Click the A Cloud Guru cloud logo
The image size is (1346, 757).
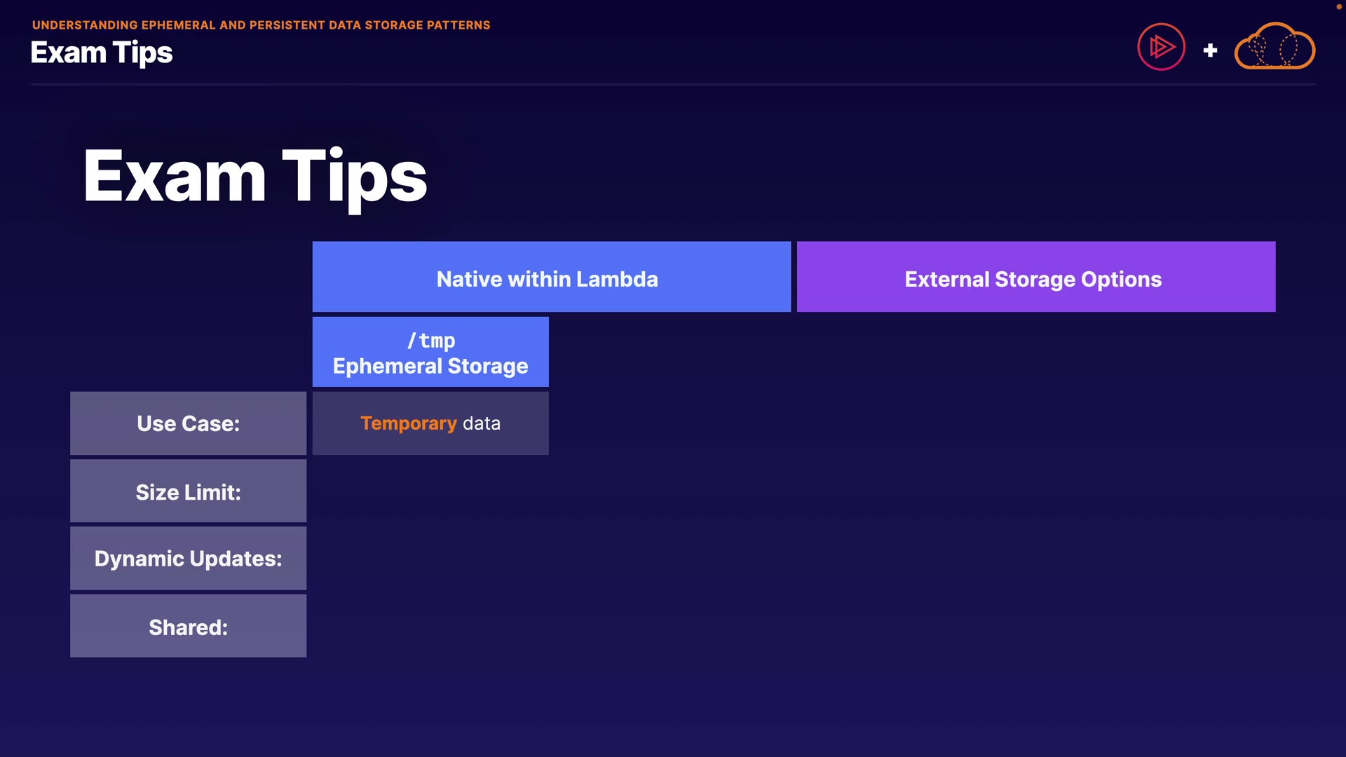pos(1274,47)
